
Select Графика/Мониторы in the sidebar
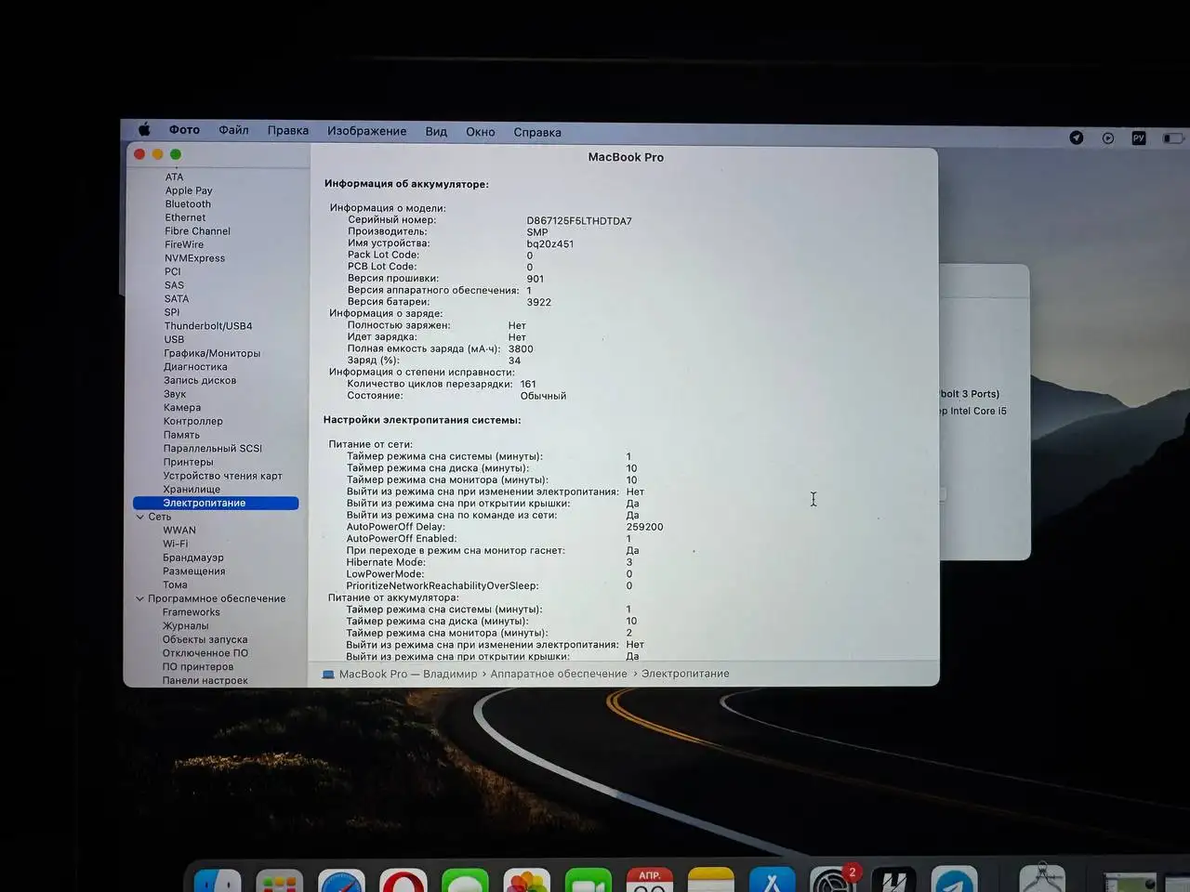coord(212,353)
